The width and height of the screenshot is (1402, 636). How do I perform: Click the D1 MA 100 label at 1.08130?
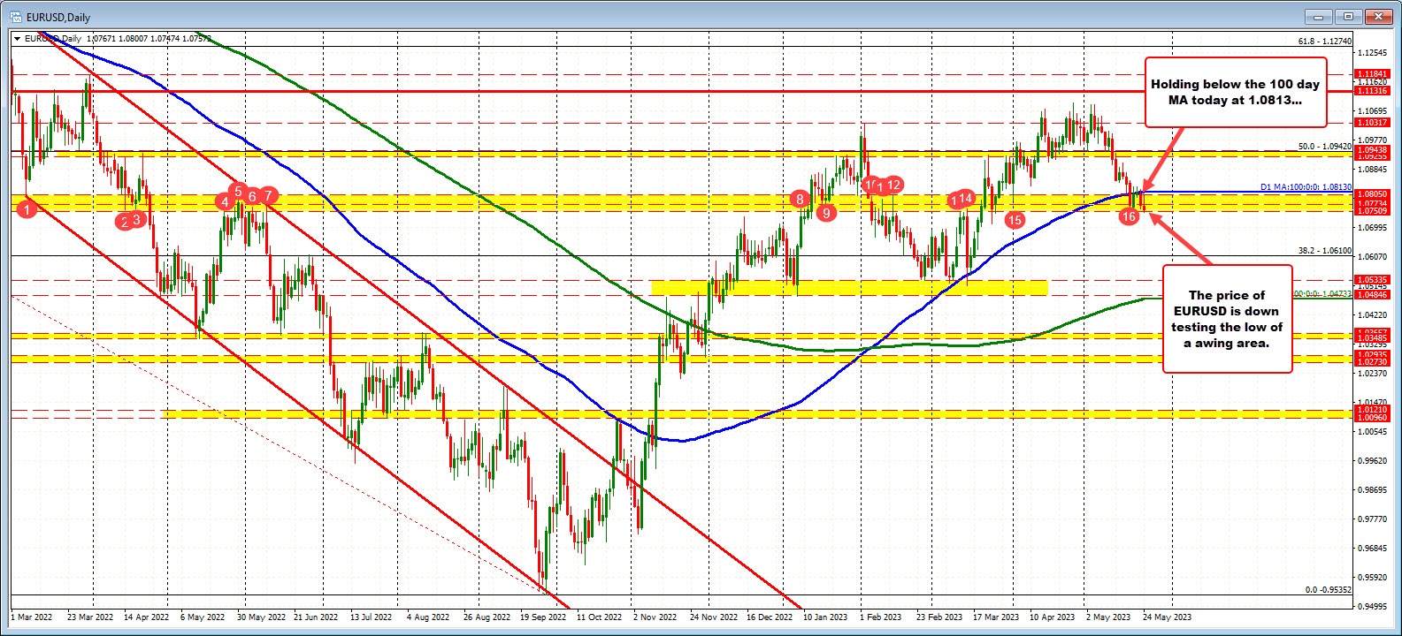click(1306, 187)
